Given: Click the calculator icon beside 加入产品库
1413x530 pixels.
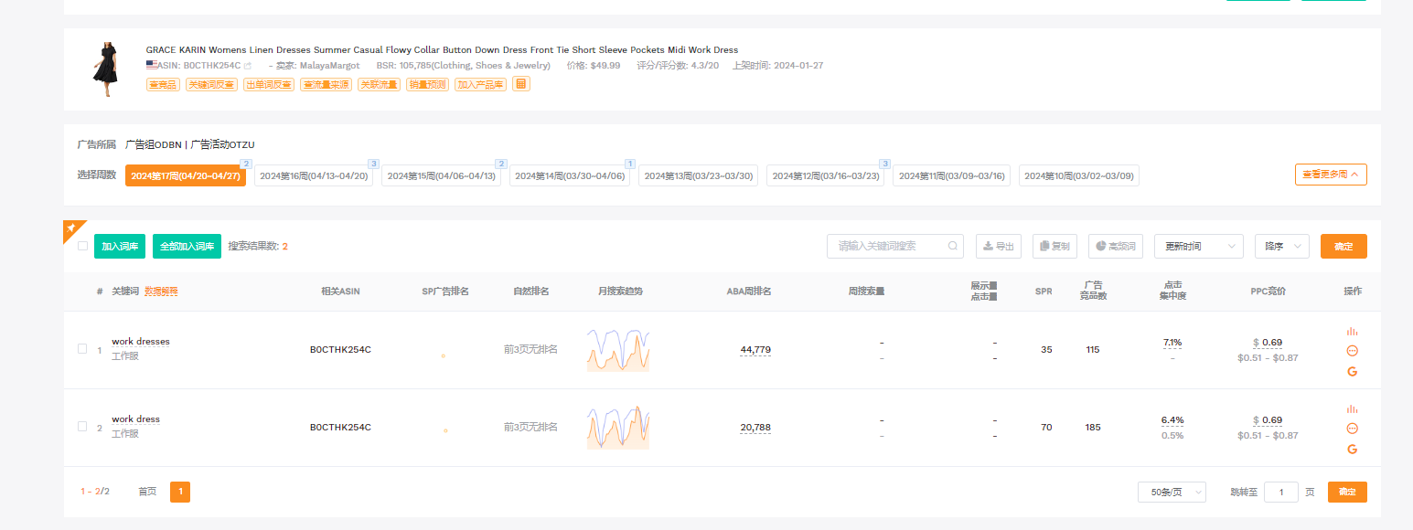Looking at the screenshot, I should [521, 84].
